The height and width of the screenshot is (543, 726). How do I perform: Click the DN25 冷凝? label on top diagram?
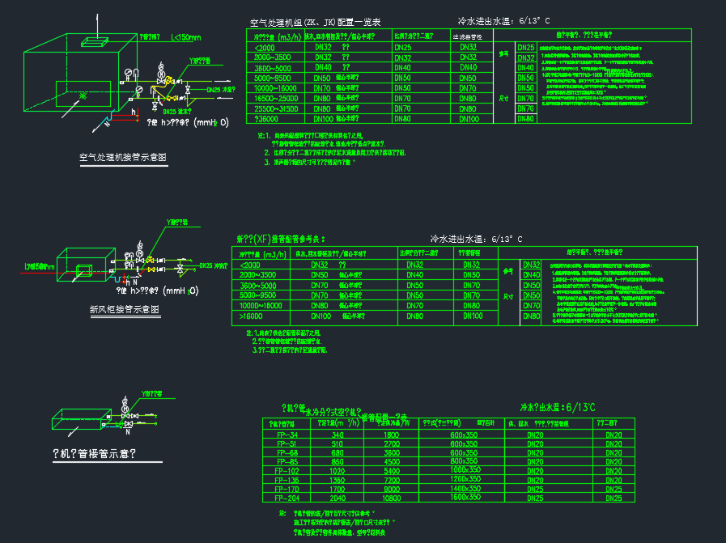tap(221, 90)
